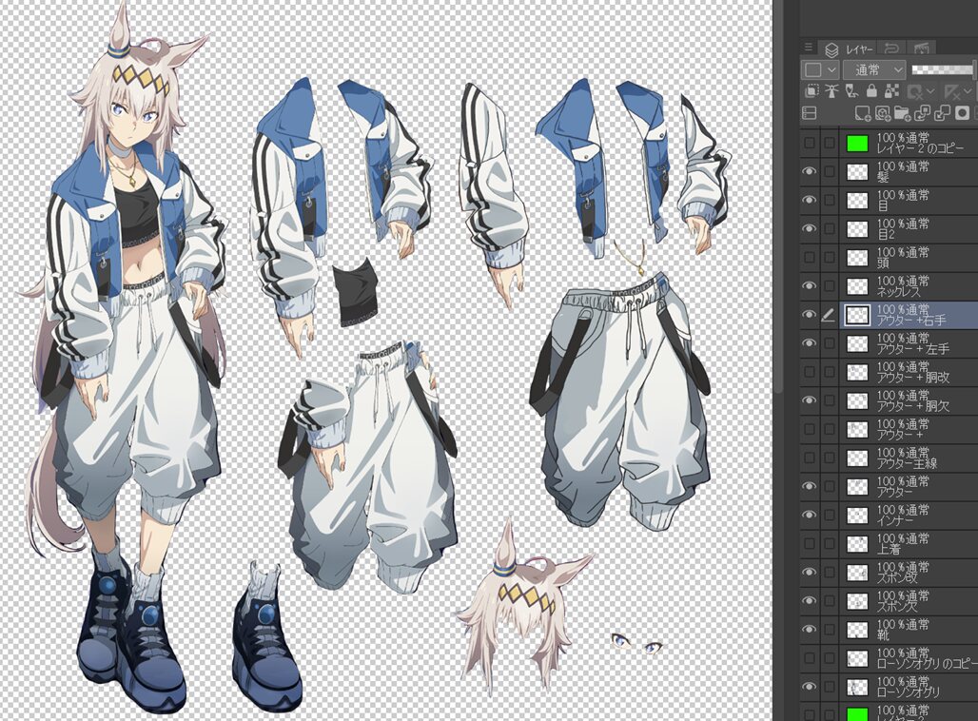The width and height of the screenshot is (978, 721).
Task: Hide the 髪 layer
Action: [x=809, y=171]
